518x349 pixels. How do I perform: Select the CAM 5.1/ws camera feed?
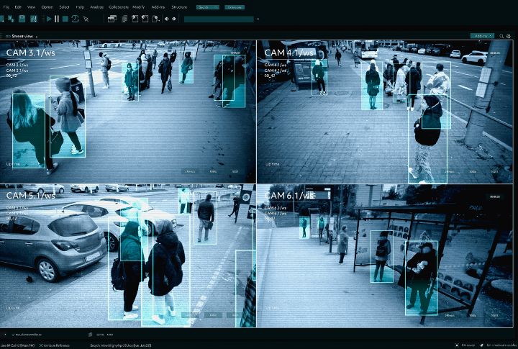pyautogui.click(x=128, y=255)
